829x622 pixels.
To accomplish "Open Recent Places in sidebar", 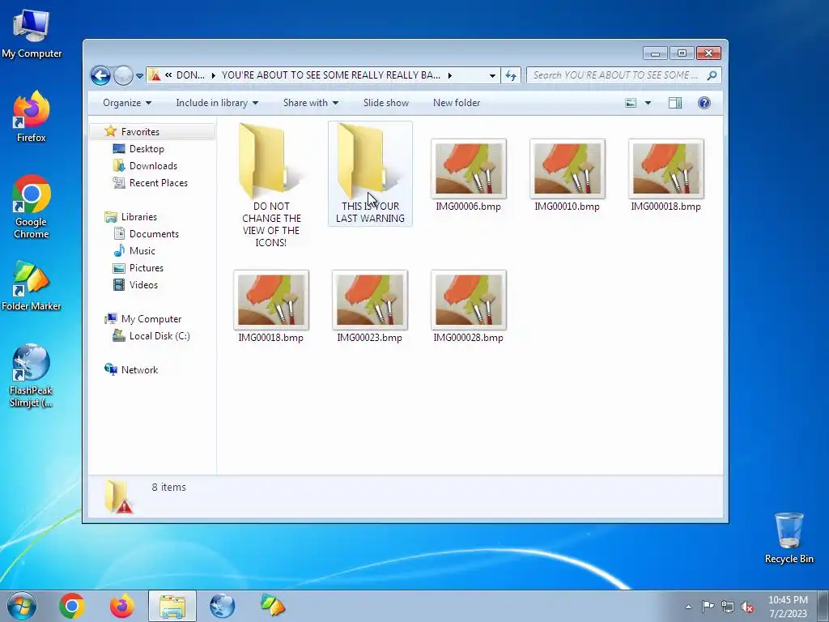I will point(158,182).
